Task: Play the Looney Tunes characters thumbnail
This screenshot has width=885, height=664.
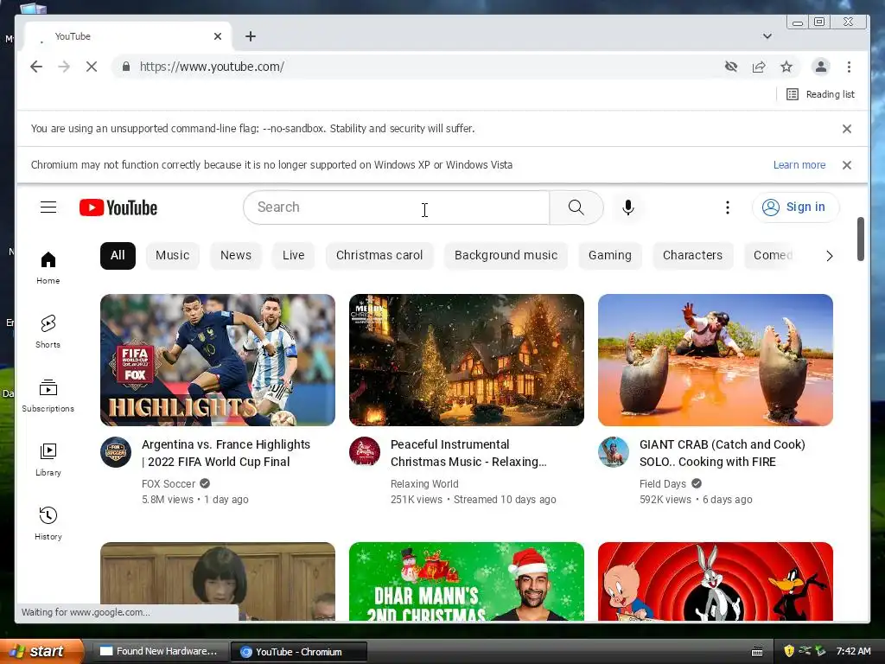Action: 716,582
